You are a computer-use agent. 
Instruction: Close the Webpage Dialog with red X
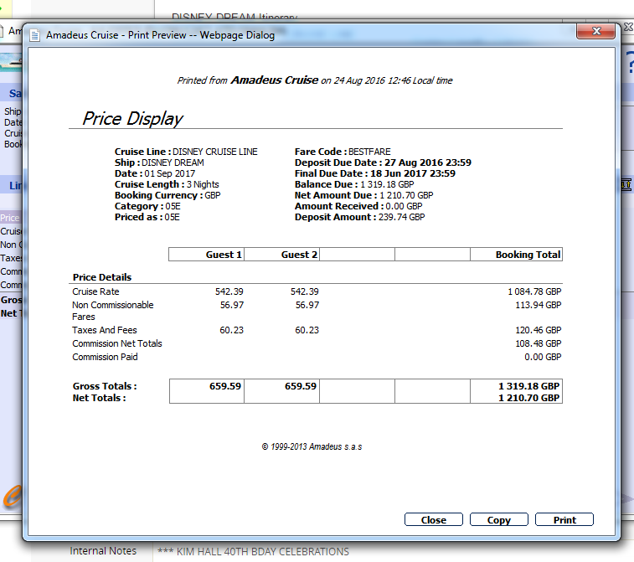click(596, 31)
